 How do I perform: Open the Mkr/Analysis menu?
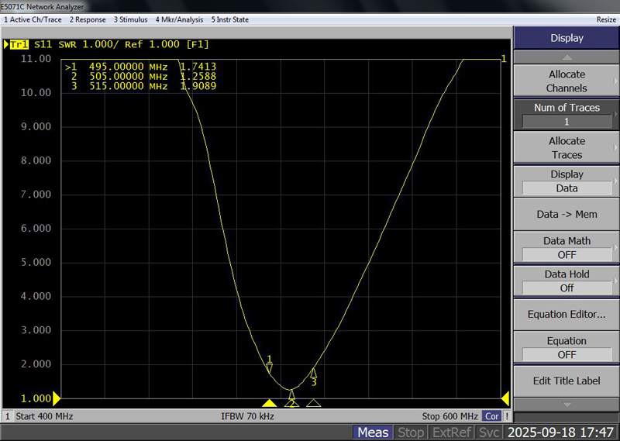point(179,19)
